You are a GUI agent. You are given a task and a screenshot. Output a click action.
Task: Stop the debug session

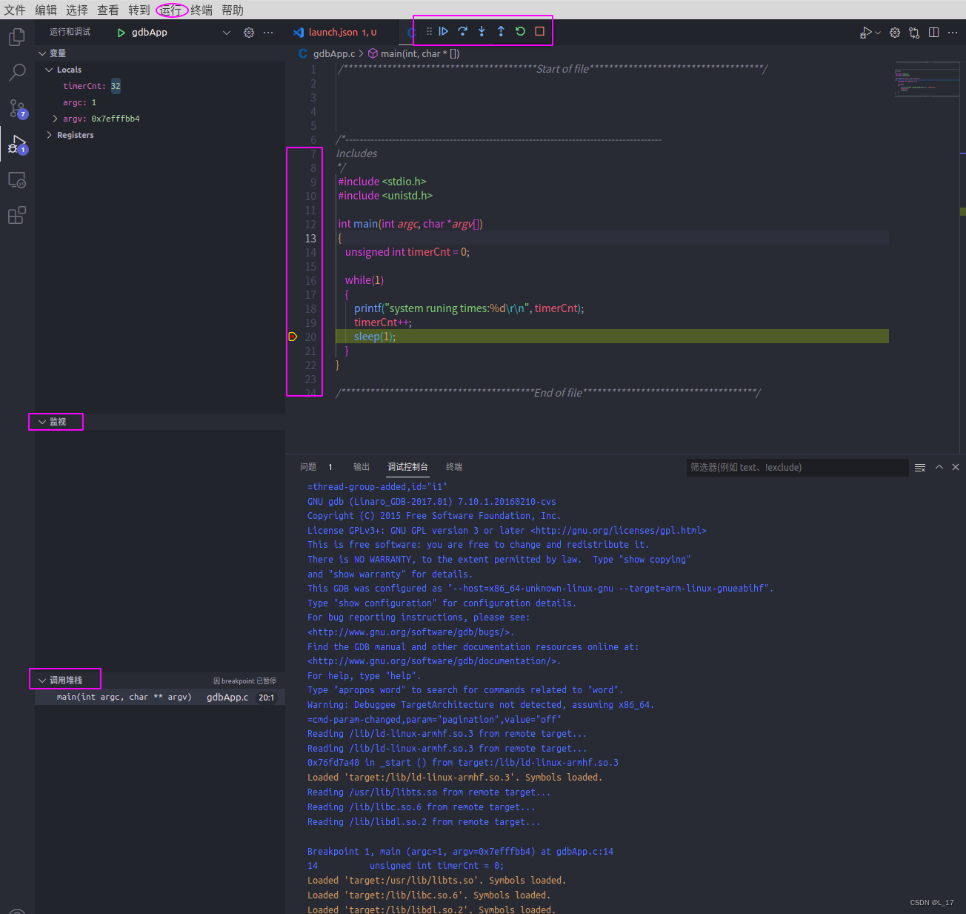pyautogui.click(x=539, y=31)
